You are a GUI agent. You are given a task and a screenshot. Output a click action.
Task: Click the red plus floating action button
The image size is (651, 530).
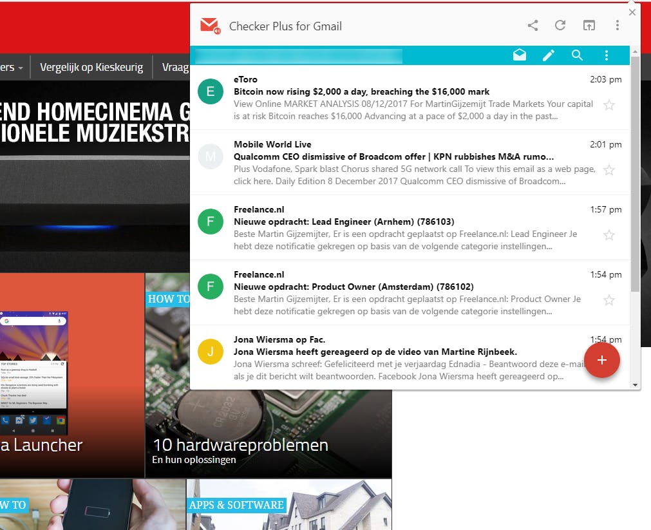pyautogui.click(x=601, y=360)
